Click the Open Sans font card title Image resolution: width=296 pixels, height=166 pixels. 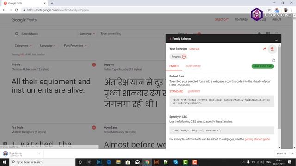pos(111,127)
